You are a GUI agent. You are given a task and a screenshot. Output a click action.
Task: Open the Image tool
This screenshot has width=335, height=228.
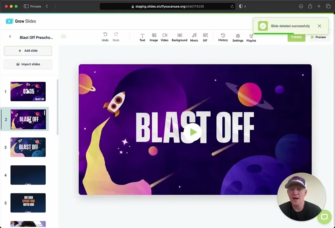pyautogui.click(x=154, y=37)
